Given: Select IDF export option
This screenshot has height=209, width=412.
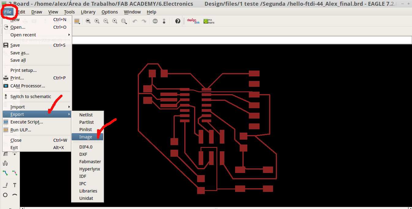Looking at the screenshot, I should tap(88, 176).
